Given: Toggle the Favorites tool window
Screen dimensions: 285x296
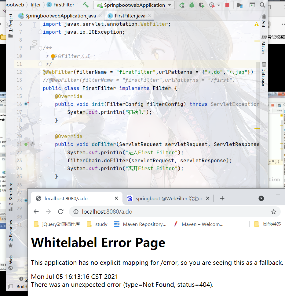Looking at the screenshot, I should [x=11, y=234].
